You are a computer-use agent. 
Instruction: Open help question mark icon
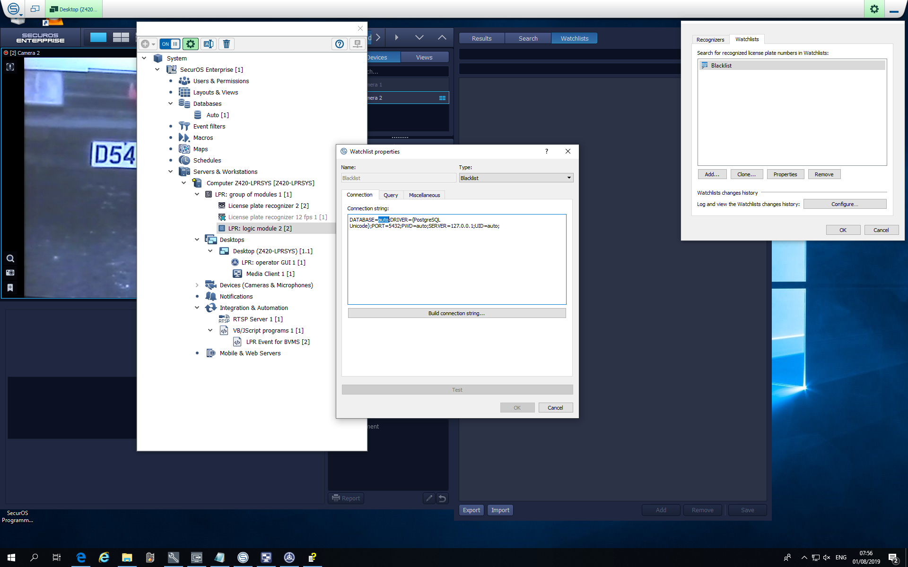click(x=339, y=44)
